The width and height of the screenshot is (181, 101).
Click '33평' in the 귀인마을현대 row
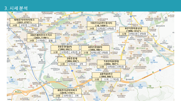[102, 67]
